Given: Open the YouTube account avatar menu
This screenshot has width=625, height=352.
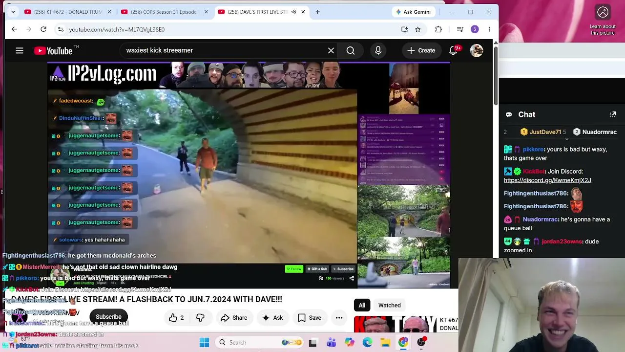Looking at the screenshot, I should (x=477, y=50).
